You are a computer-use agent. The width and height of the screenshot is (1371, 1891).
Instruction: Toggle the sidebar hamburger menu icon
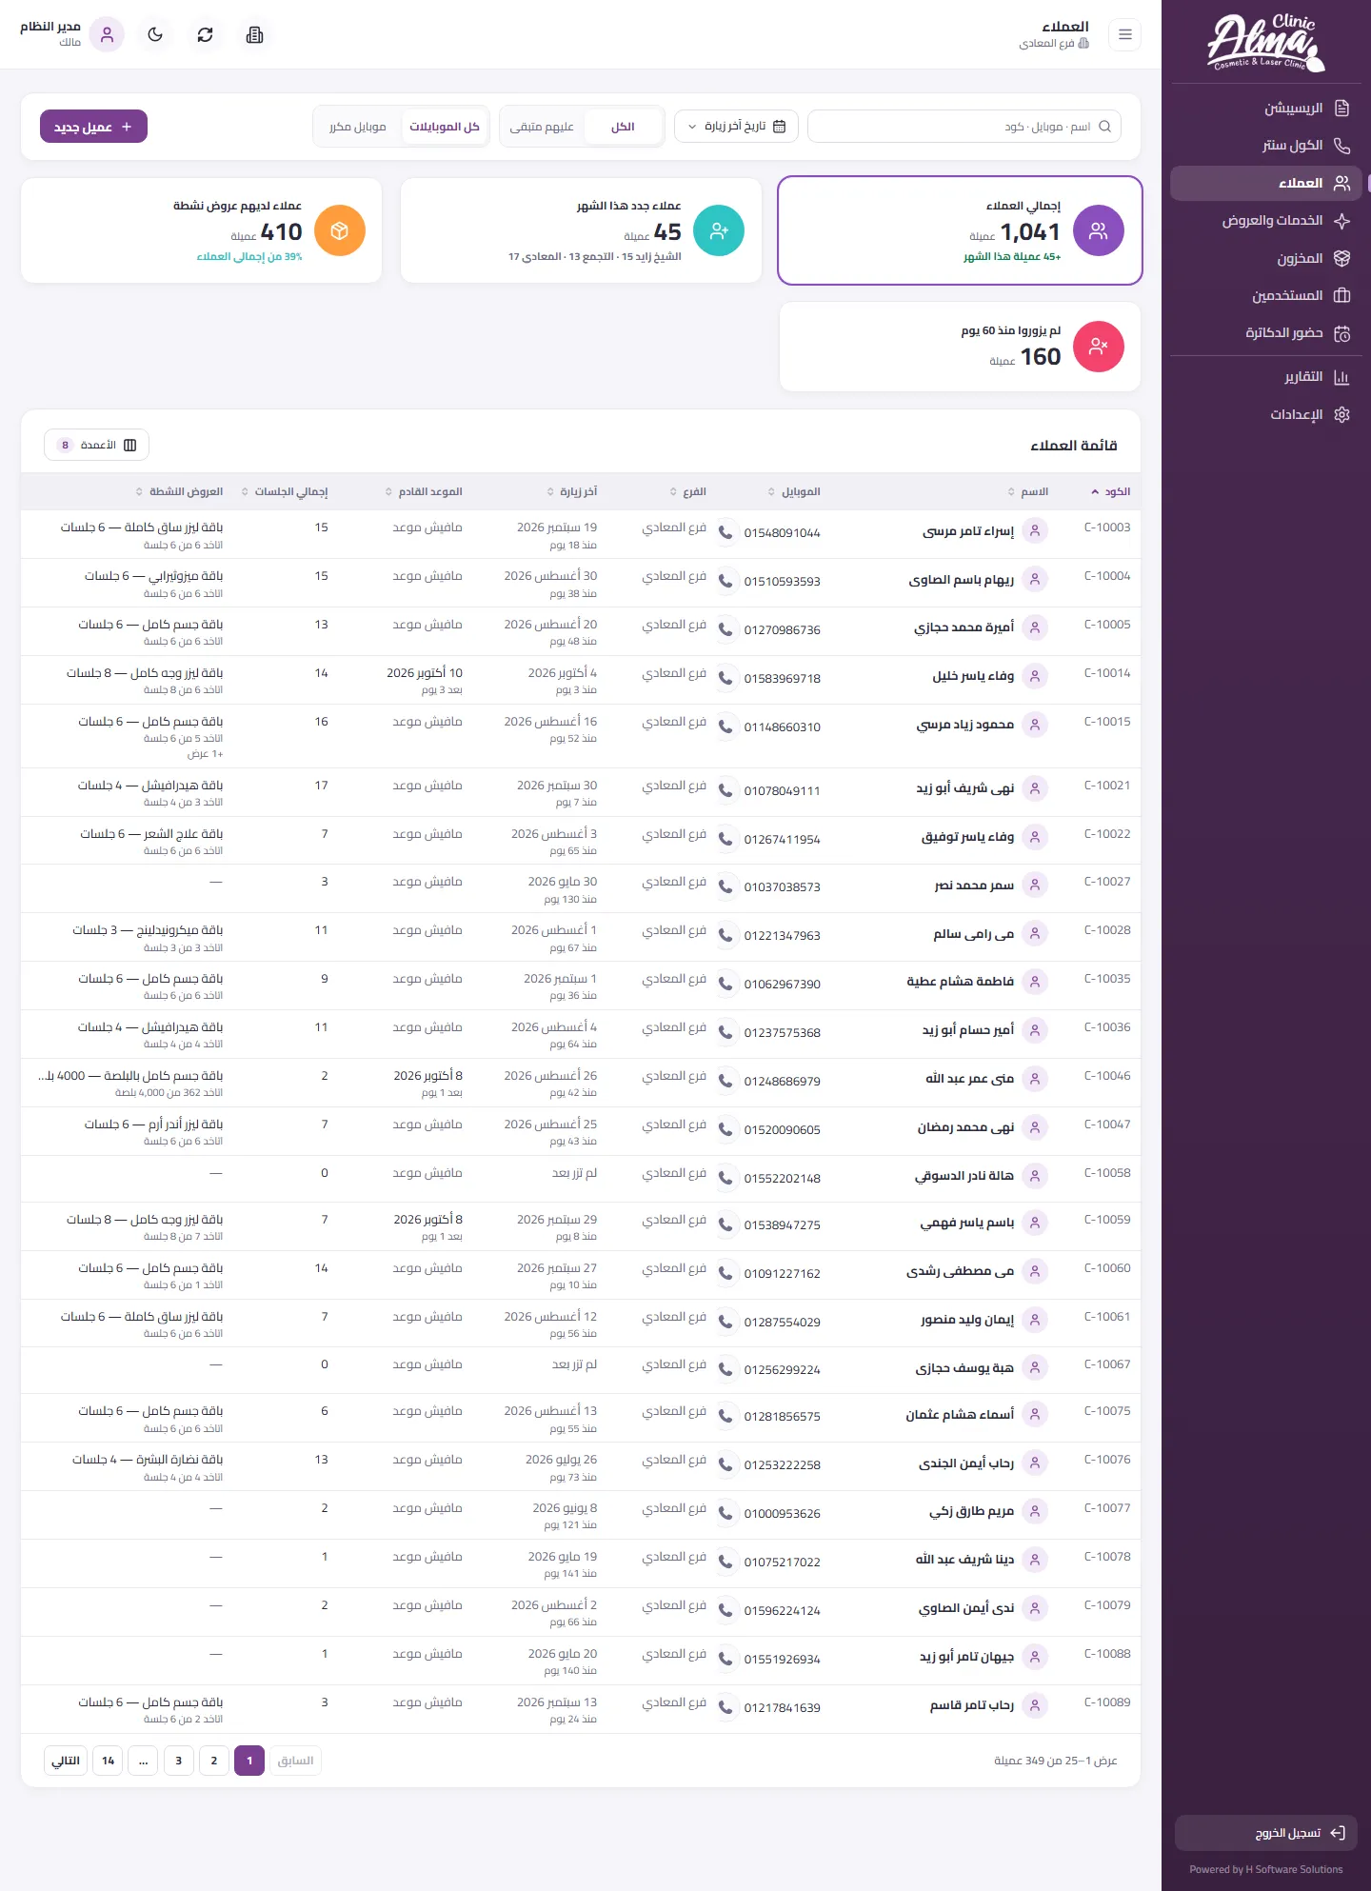pos(1124,35)
